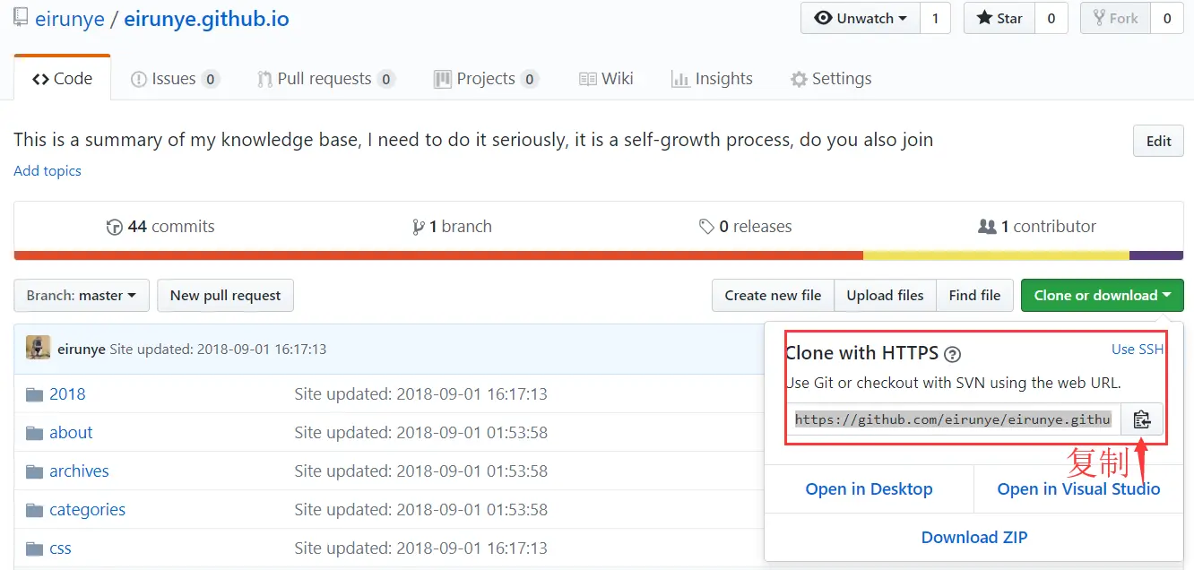Click the fork count 0

click(1167, 18)
